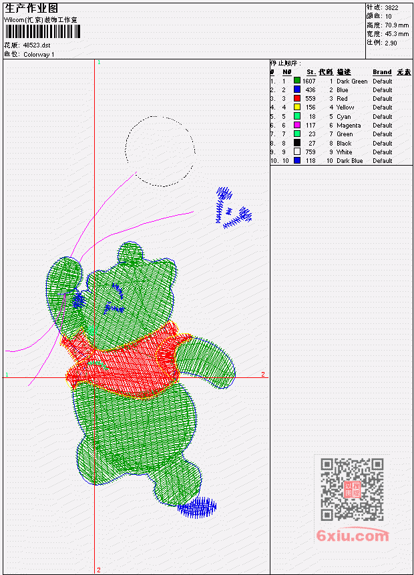The image size is (414, 575).
Task: Click the Blue swatch in row 2
Action: [x=297, y=89]
